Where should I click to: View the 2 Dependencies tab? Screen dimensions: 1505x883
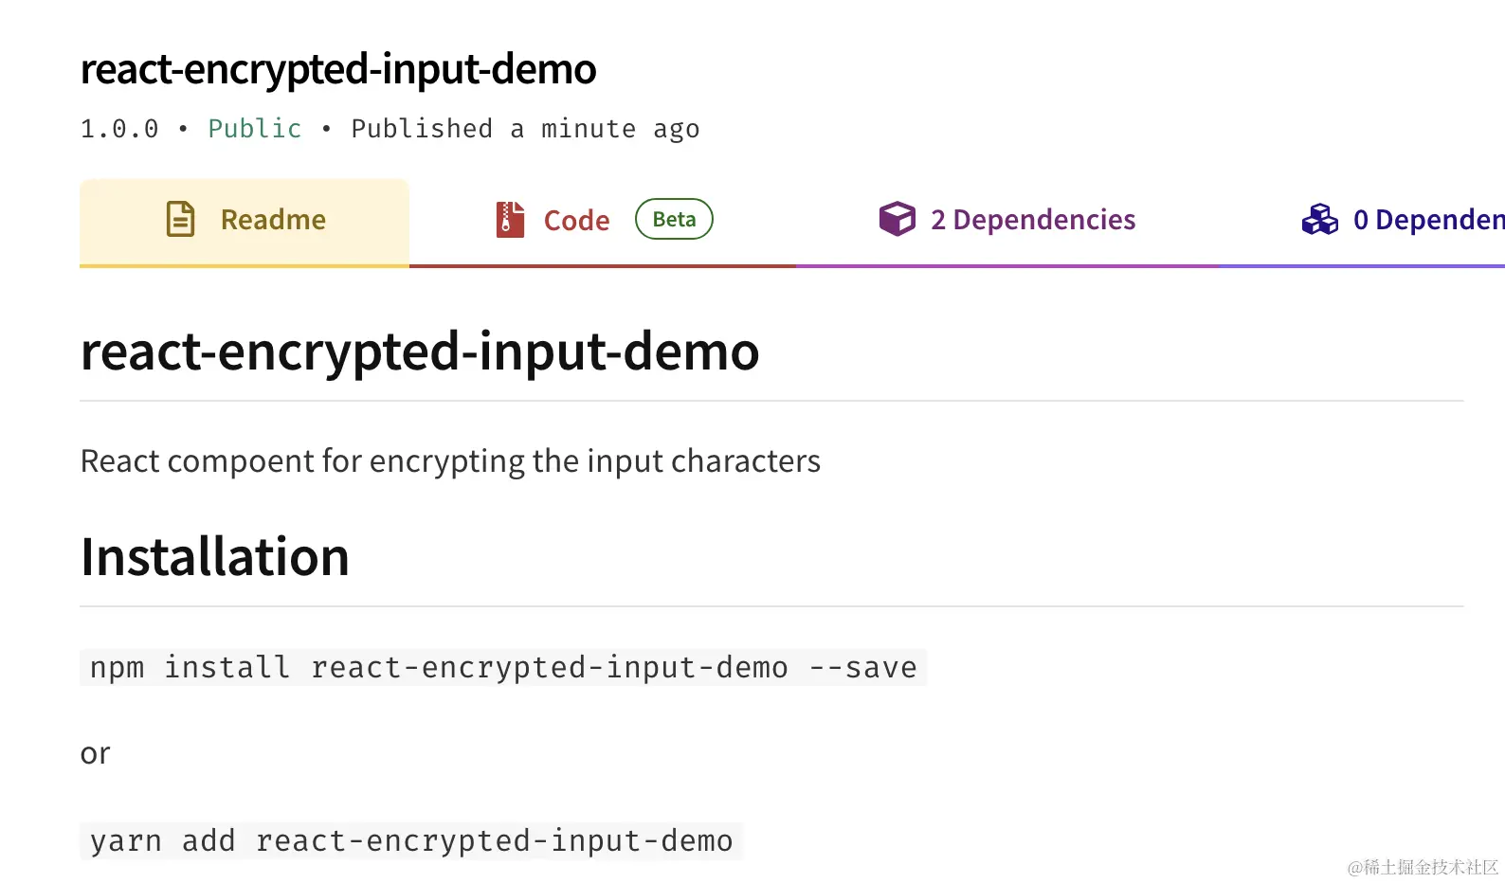tap(1008, 222)
